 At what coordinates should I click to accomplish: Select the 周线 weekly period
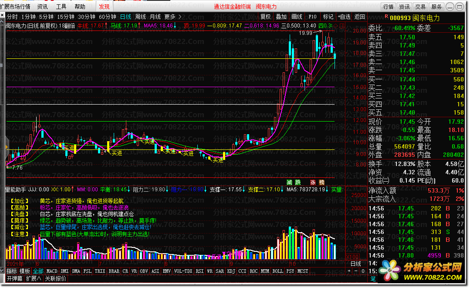click(140, 17)
